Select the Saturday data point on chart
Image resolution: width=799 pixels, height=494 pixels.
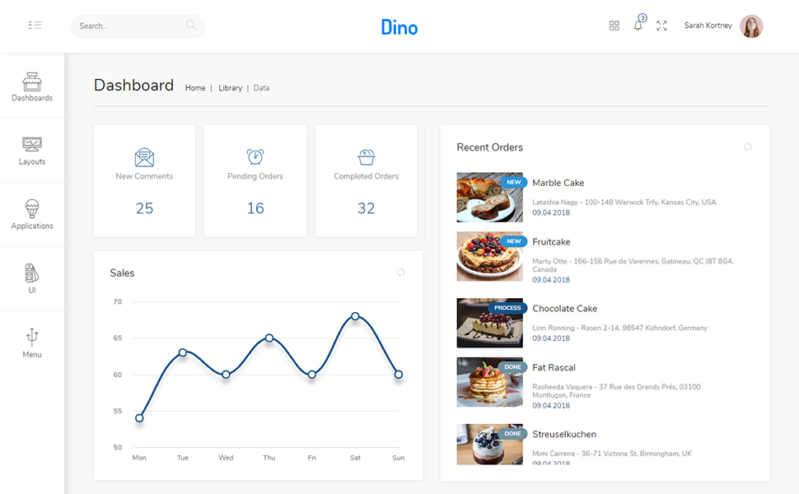[x=355, y=316]
